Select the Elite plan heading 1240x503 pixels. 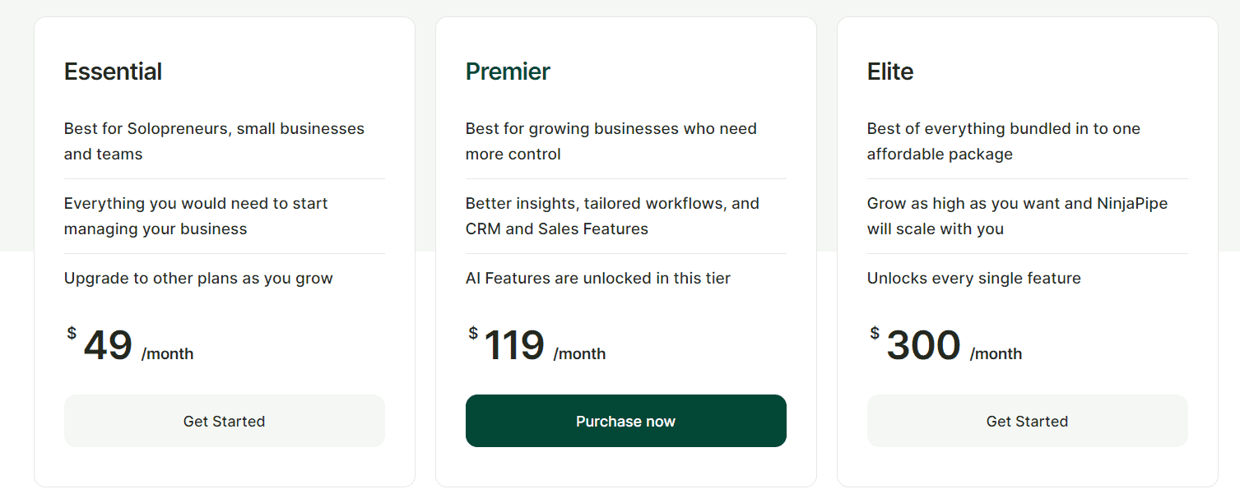(x=889, y=72)
